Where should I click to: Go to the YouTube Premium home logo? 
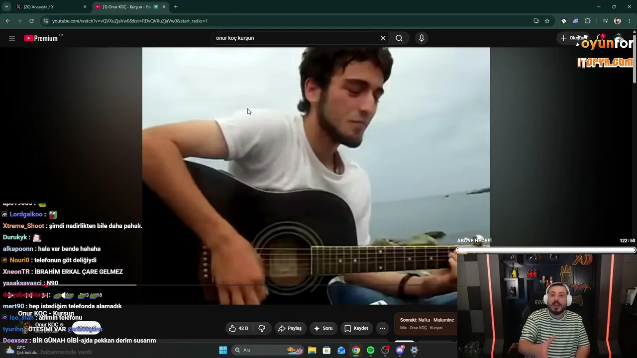click(x=41, y=38)
